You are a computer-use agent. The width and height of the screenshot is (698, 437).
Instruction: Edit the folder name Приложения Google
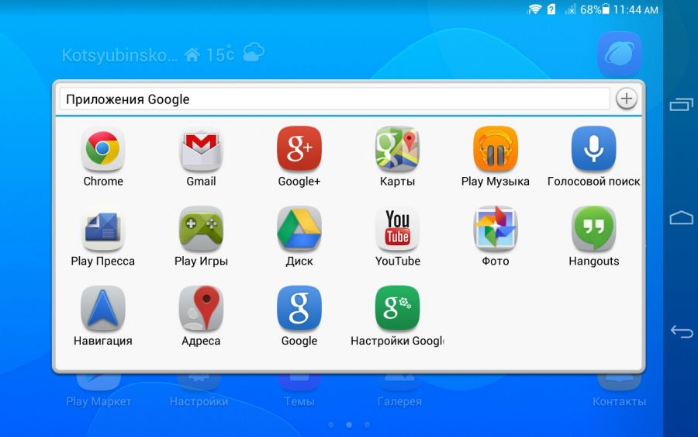click(x=333, y=99)
